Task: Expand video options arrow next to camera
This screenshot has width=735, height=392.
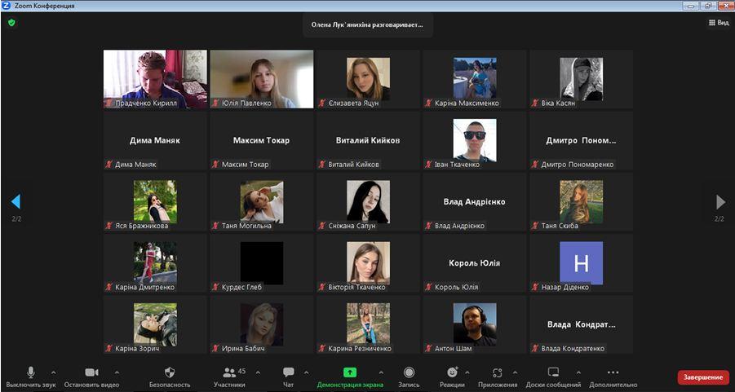Action: coord(117,372)
